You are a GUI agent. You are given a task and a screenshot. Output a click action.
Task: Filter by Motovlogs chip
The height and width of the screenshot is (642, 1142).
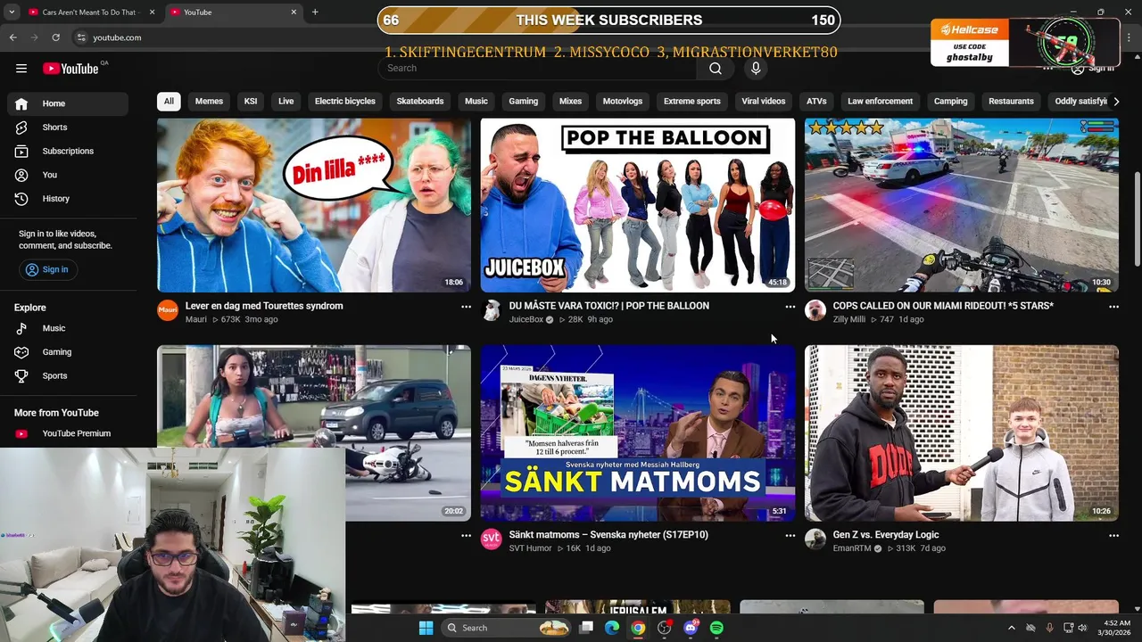[623, 101]
